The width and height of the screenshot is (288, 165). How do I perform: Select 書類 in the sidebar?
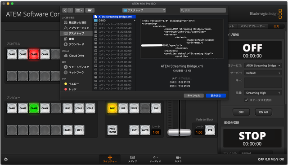tap(76, 39)
